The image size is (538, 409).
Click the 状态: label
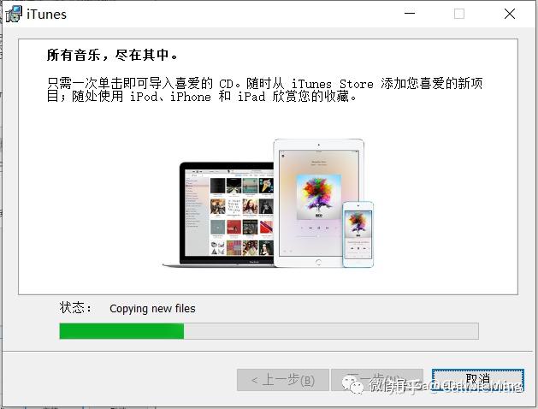pyautogui.click(x=75, y=308)
